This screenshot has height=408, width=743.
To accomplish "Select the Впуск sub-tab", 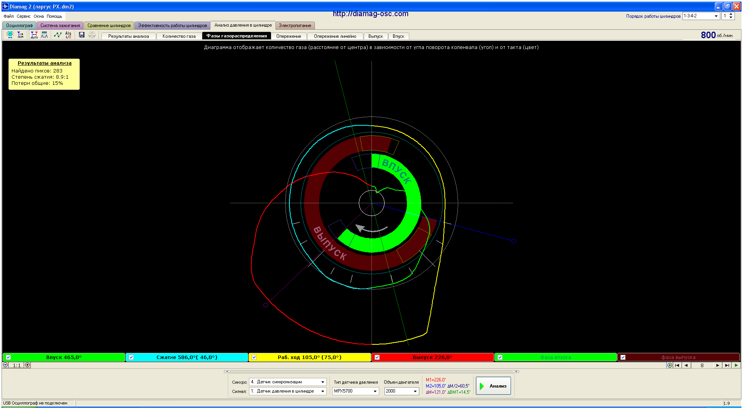I will (398, 36).
